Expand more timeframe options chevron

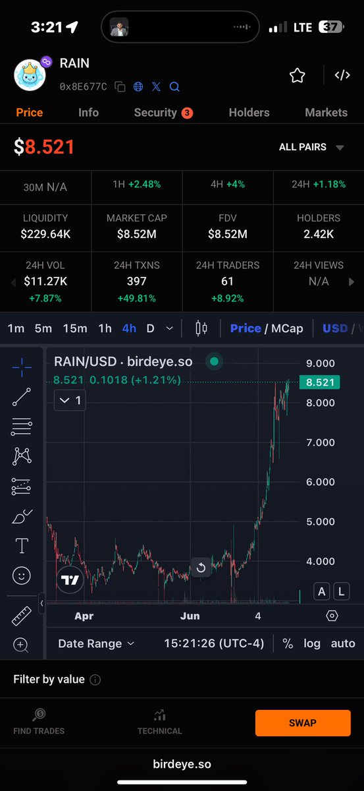170,328
